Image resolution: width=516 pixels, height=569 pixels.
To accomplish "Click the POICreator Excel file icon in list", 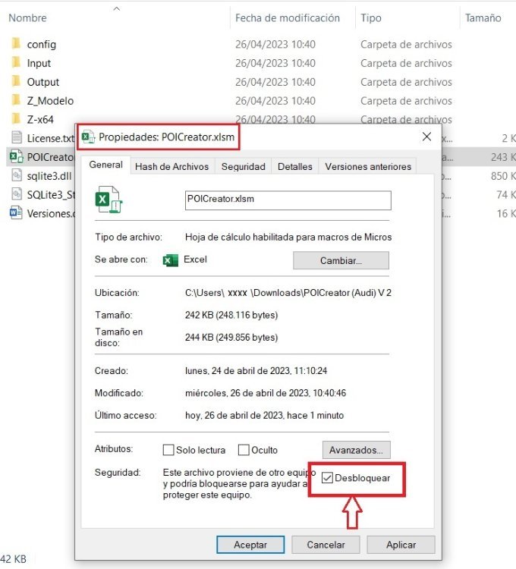I will click(16, 157).
